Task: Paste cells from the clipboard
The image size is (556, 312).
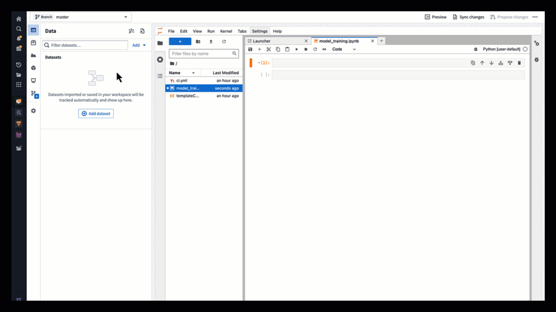Action: point(287,49)
